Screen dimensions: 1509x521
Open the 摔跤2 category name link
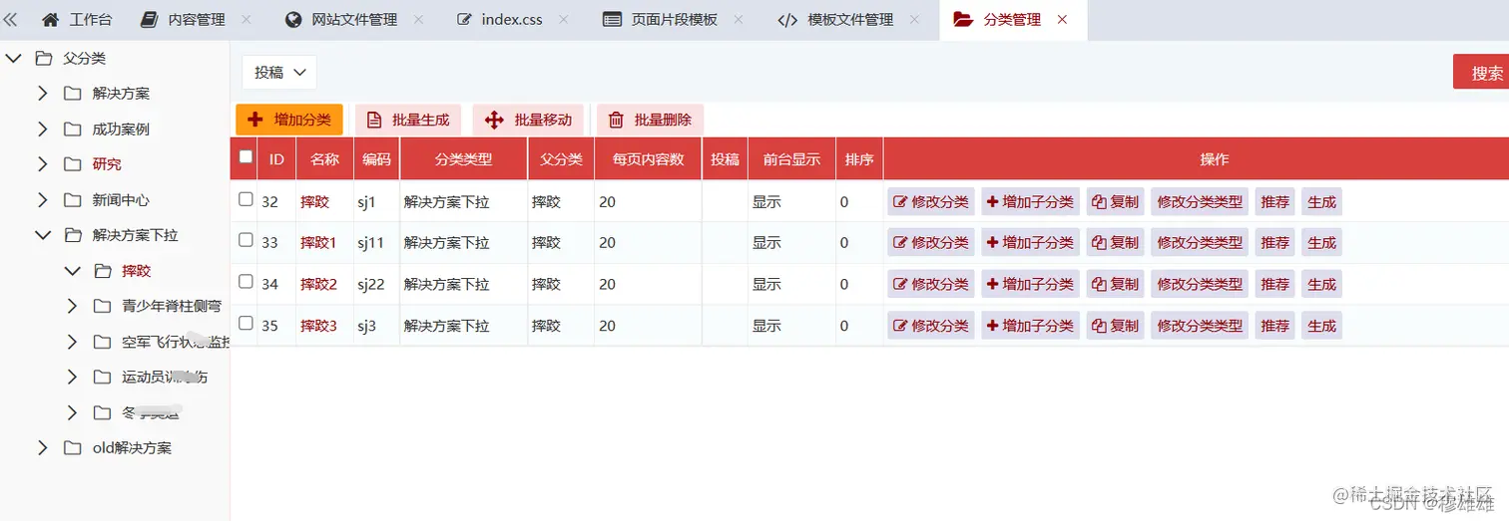(318, 285)
